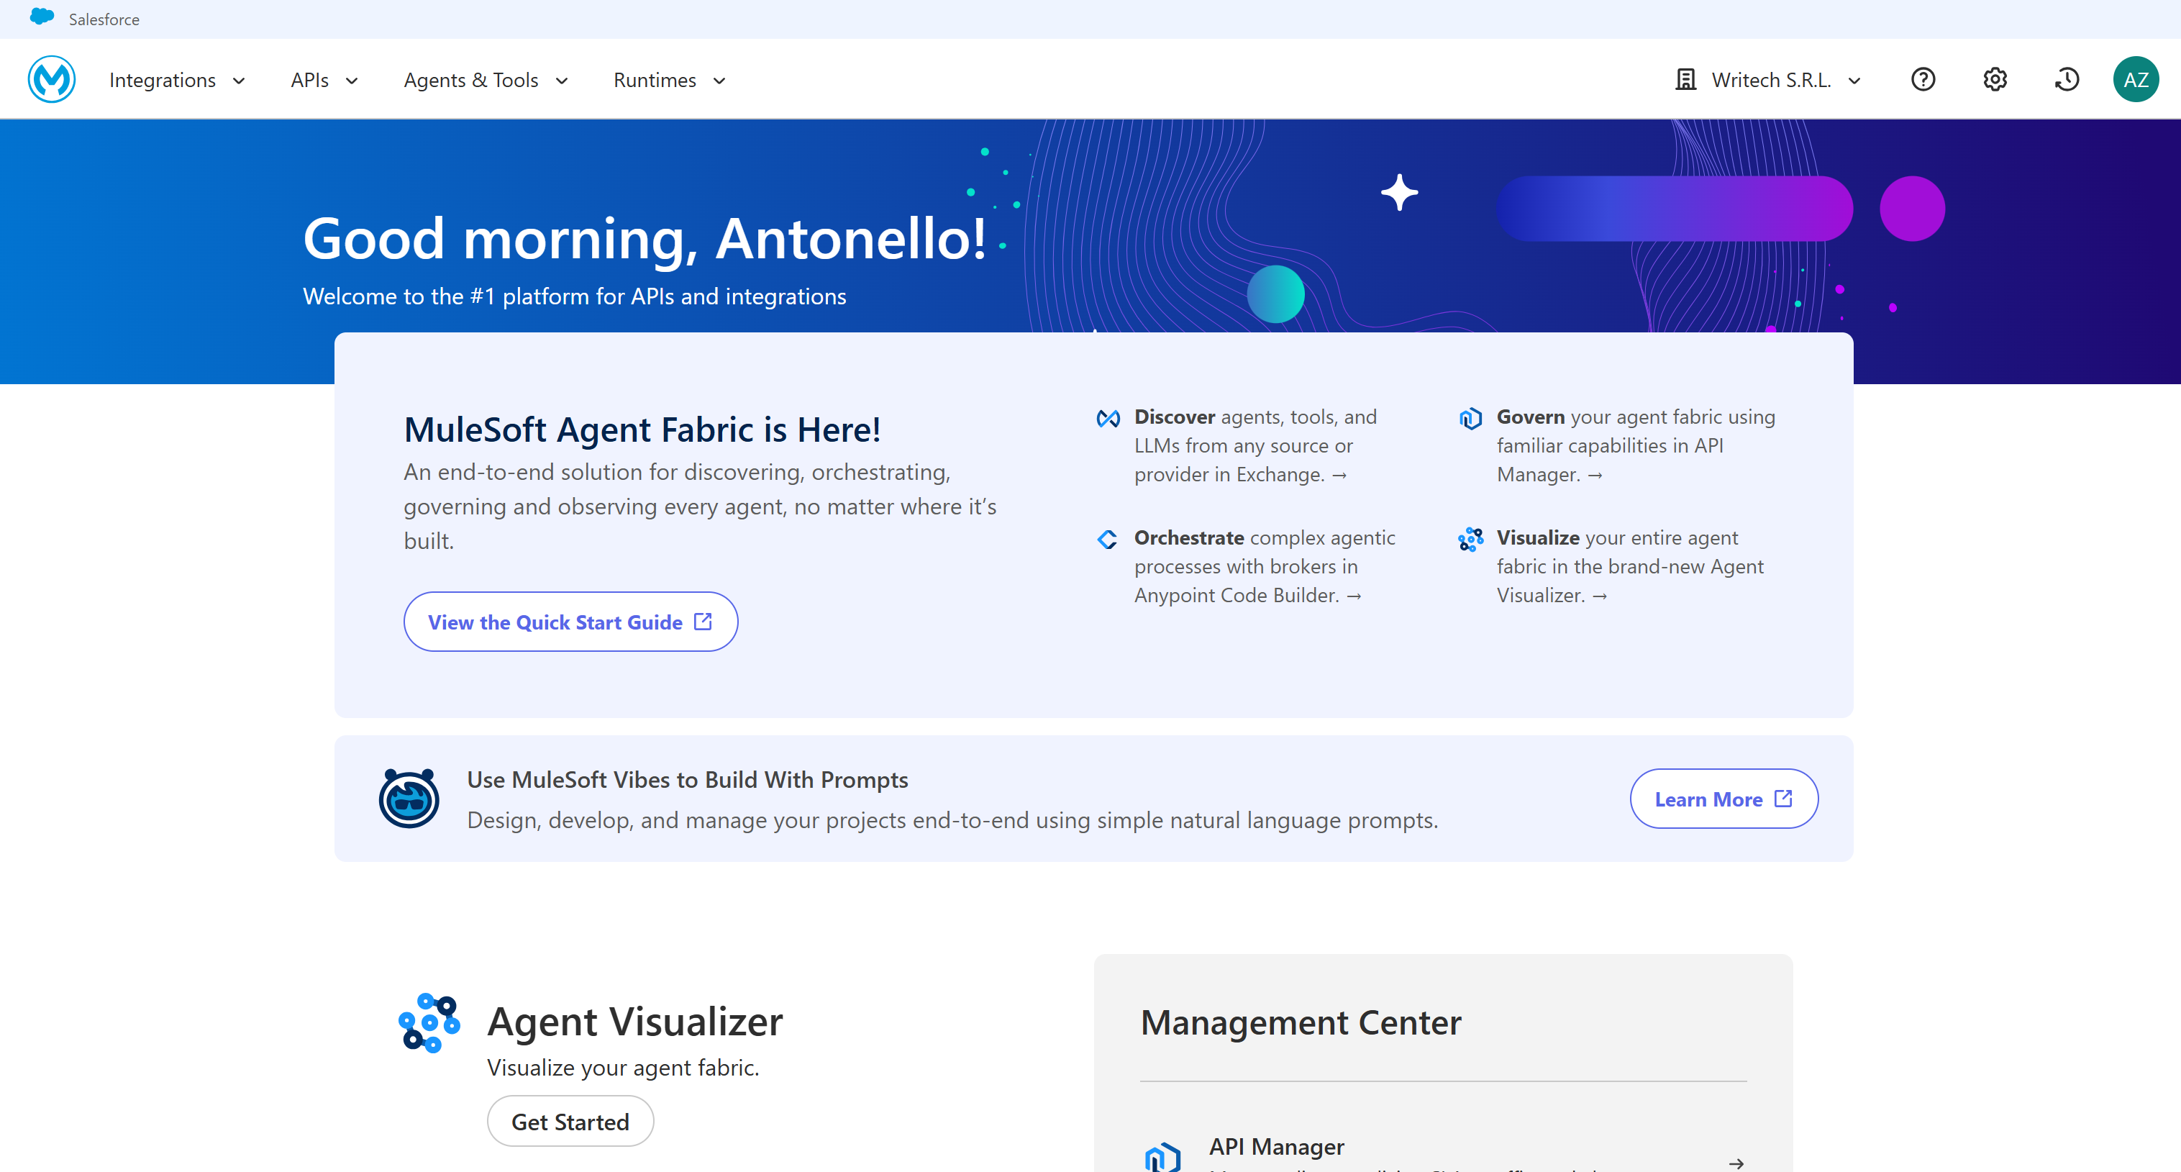Open the Orchestrate complex agentic processes link

[1264, 566]
